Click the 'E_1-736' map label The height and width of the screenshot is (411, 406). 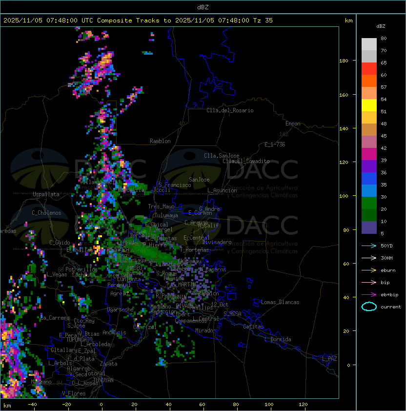coord(275,144)
